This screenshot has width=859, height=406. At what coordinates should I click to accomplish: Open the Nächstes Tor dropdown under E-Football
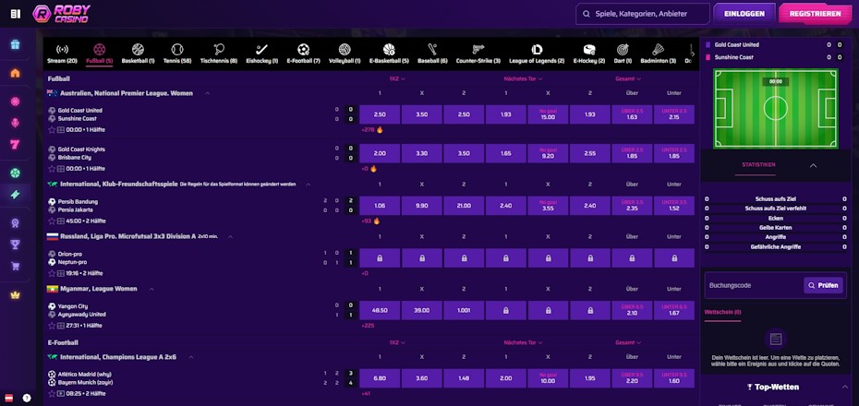pyautogui.click(x=523, y=342)
